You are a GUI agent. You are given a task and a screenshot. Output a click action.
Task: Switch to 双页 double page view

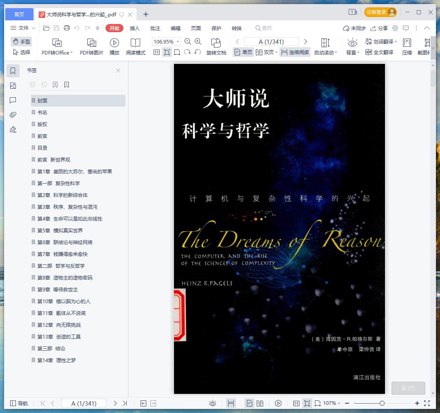(266, 52)
